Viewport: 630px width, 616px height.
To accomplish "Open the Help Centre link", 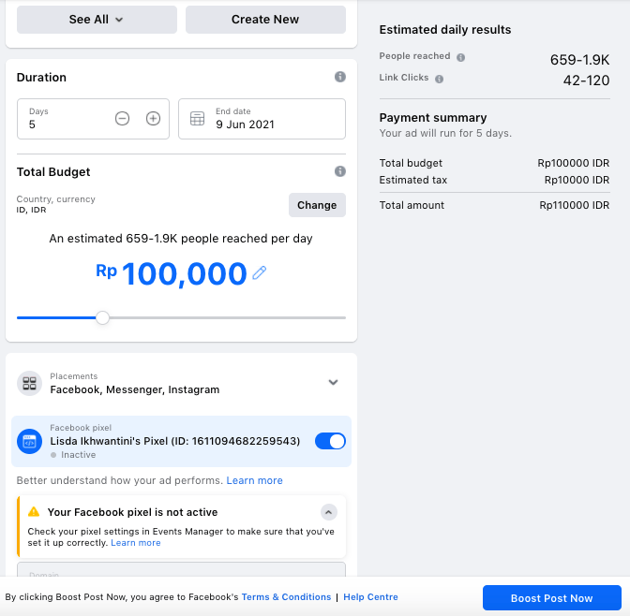I will tap(370, 596).
